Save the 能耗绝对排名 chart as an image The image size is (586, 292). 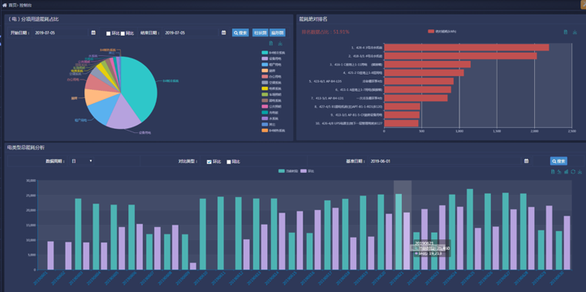coord(575,32)
